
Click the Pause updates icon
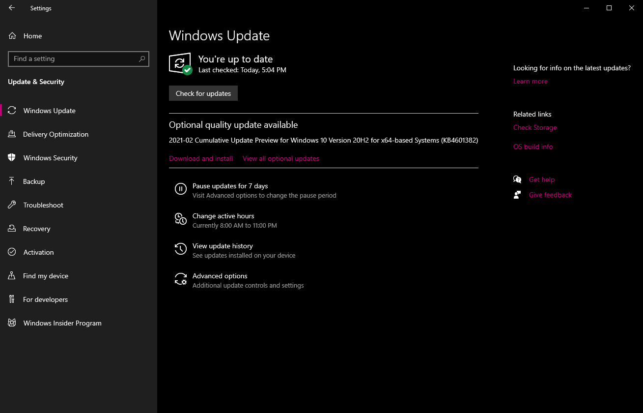click(180, 189)
